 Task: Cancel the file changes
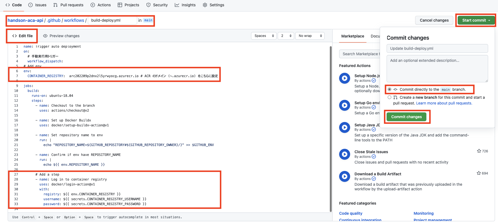[434, 20]
